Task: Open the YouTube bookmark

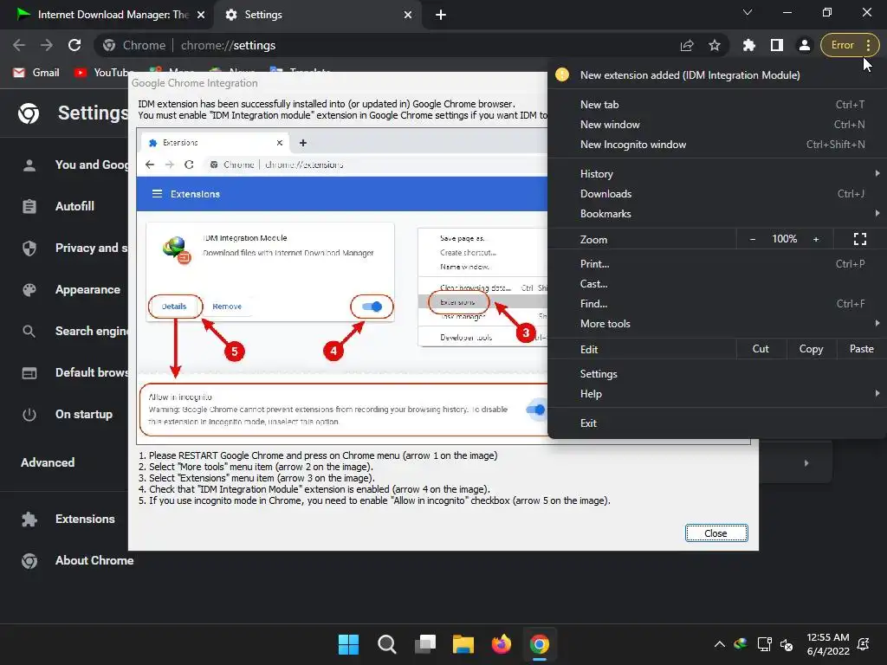Action: coord(102,73)
